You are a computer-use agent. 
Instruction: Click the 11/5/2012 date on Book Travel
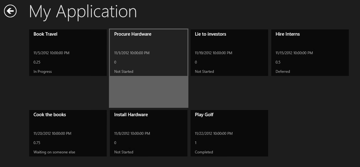click(51, 53)
